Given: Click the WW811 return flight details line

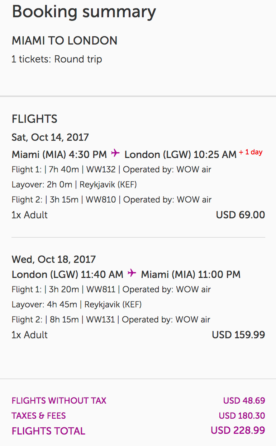Looking at the screenshot, I should click(111, 289).
